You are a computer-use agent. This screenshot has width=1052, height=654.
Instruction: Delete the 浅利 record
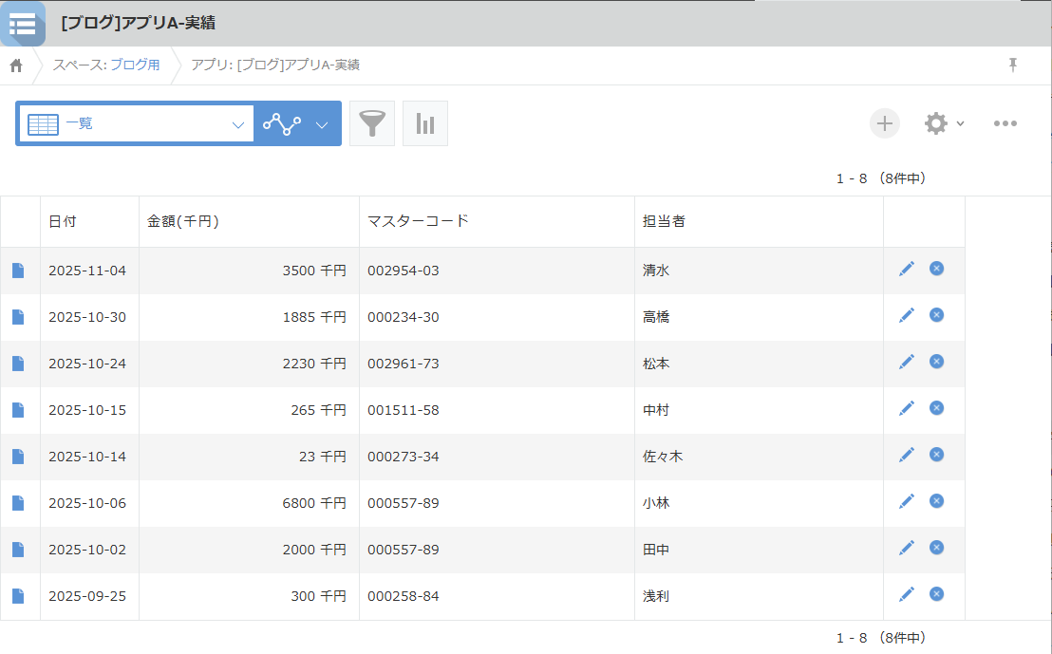pyautogui.click(x=936, y=594)
